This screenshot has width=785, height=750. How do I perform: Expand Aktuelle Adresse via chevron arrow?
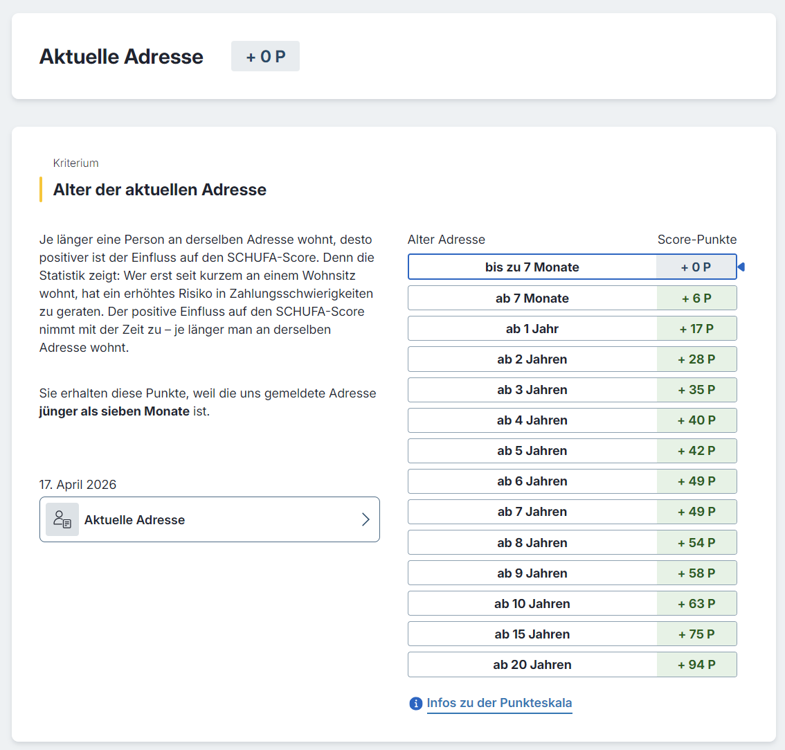(366, 519)
